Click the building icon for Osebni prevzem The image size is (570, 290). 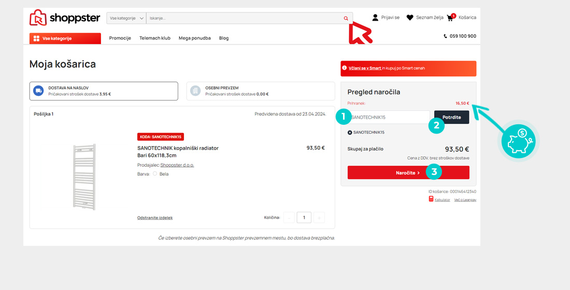tap(195, 91)
